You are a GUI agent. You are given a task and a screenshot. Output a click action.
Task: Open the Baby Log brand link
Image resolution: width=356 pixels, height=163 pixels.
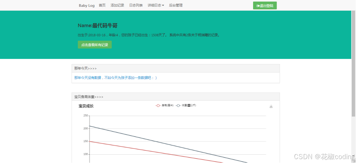click(87, 5)
